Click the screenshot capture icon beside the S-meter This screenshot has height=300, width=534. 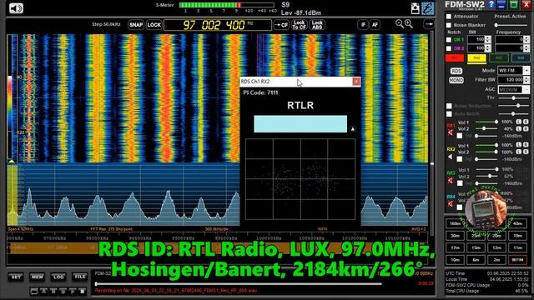coord(416,8)
